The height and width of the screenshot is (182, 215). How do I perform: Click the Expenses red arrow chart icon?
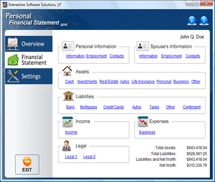[x=143, y=122]
